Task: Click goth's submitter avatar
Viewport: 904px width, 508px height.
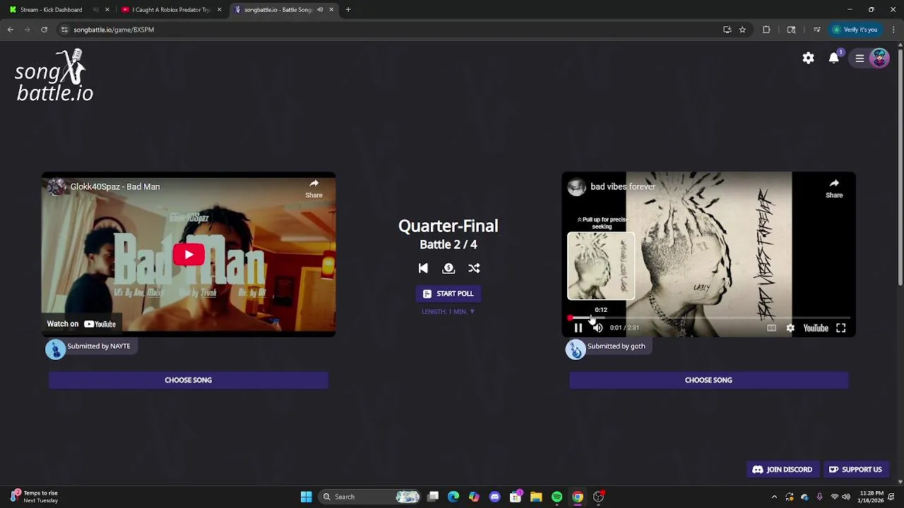Action: pos(576,349)
